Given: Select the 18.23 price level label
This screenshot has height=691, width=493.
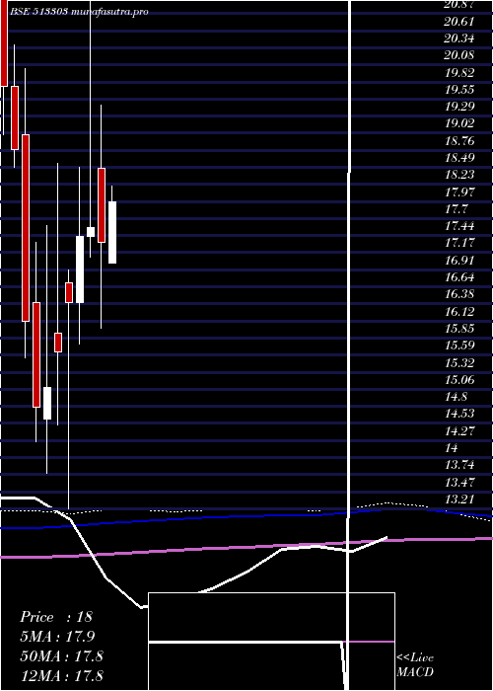Looking at the screenshot, I should pyautogui.click(x=459, y=175).
